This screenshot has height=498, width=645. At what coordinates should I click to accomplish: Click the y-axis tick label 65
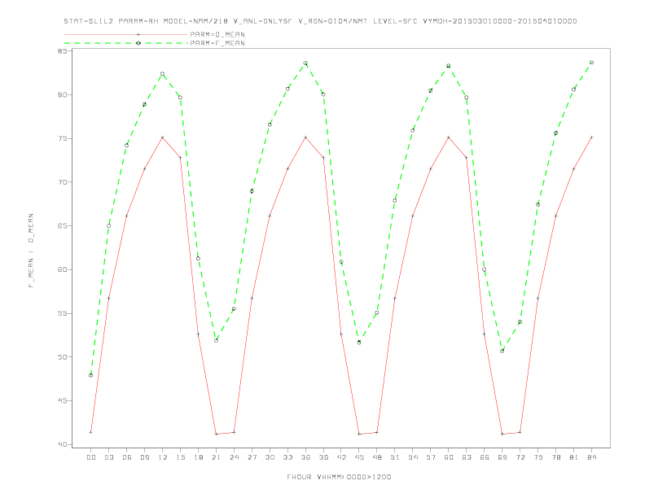pos(62,226)
